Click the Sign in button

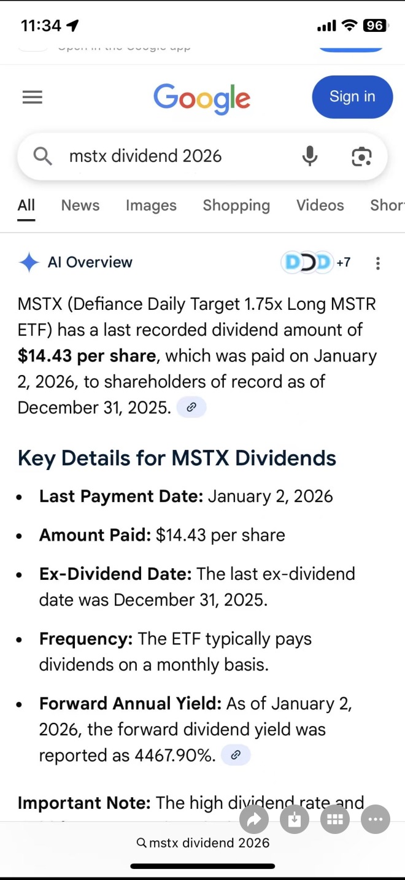tap(352, 97)
